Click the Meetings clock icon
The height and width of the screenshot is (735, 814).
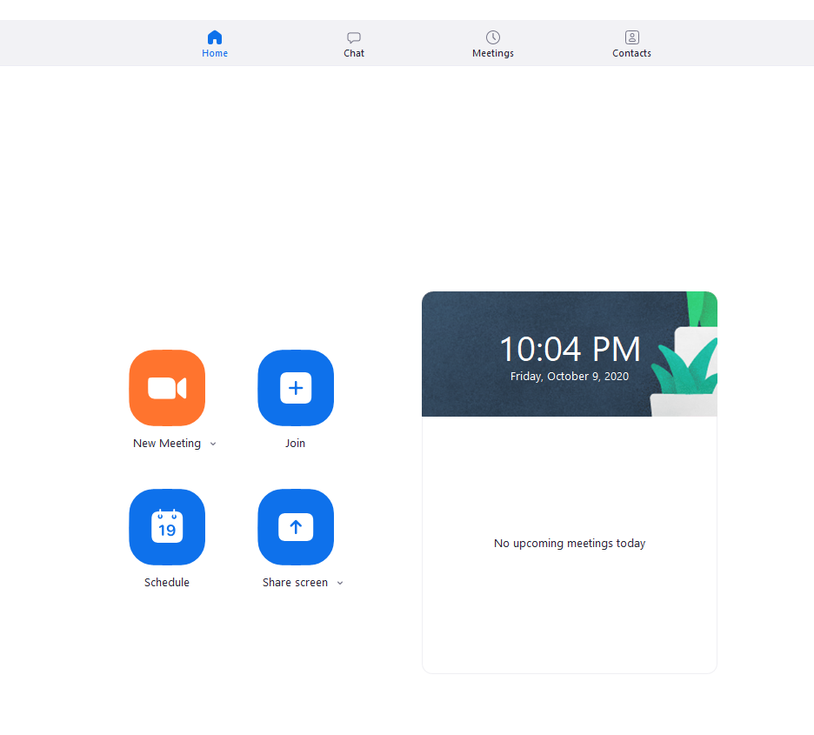pyautogui.click(x=493, y=37)
